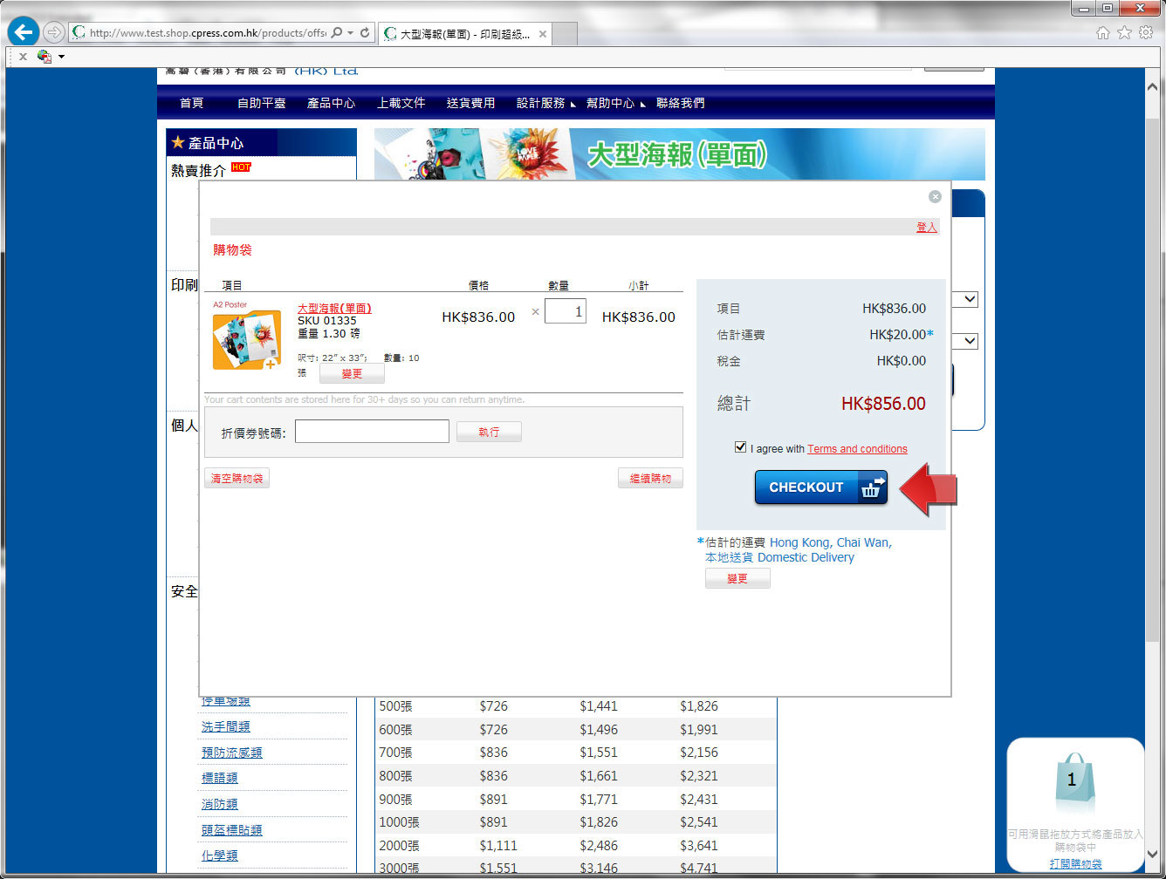Image resolution: width=1166 pixels, height=879 pixels.
Task: Toggle the Terms and conditions agreement checkbox
Action: pos(741,447)
